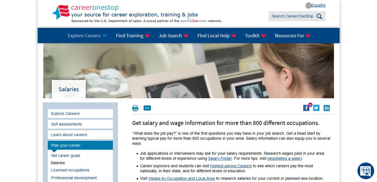Share the page on LinkedIn
Screen dimensions: 377x182
pyautogui.click(x=327, y=108)
